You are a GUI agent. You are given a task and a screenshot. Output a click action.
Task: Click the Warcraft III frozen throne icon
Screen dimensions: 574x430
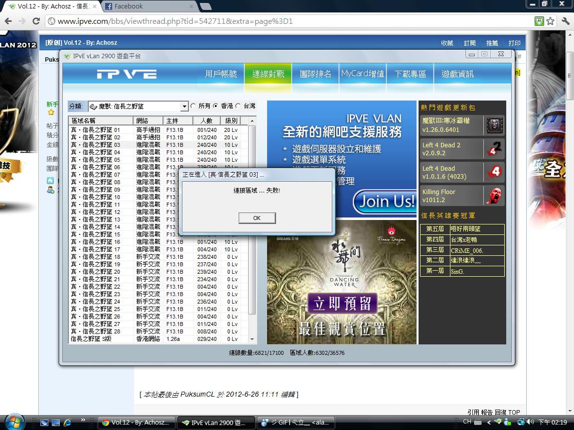(494, 125)
